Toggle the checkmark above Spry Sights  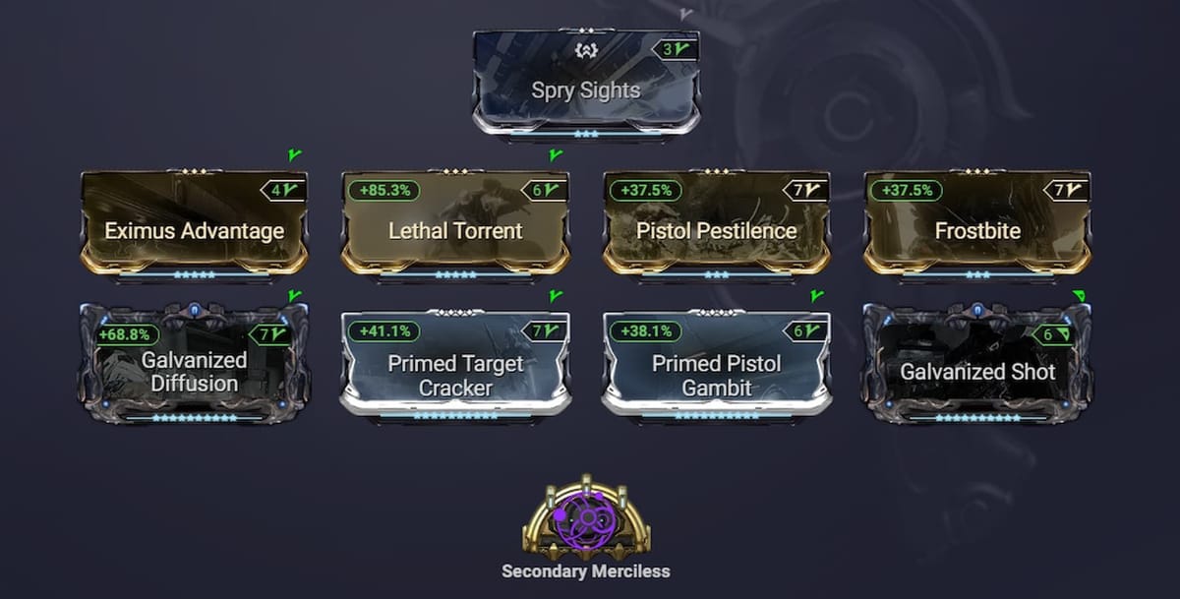point(553,154)
